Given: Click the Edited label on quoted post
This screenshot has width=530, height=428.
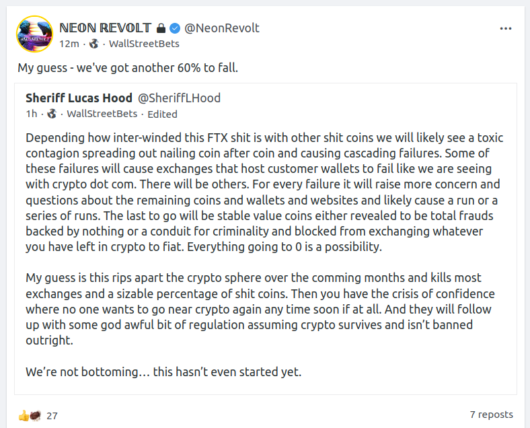Looking at the screenshot, I should point(163,114).
